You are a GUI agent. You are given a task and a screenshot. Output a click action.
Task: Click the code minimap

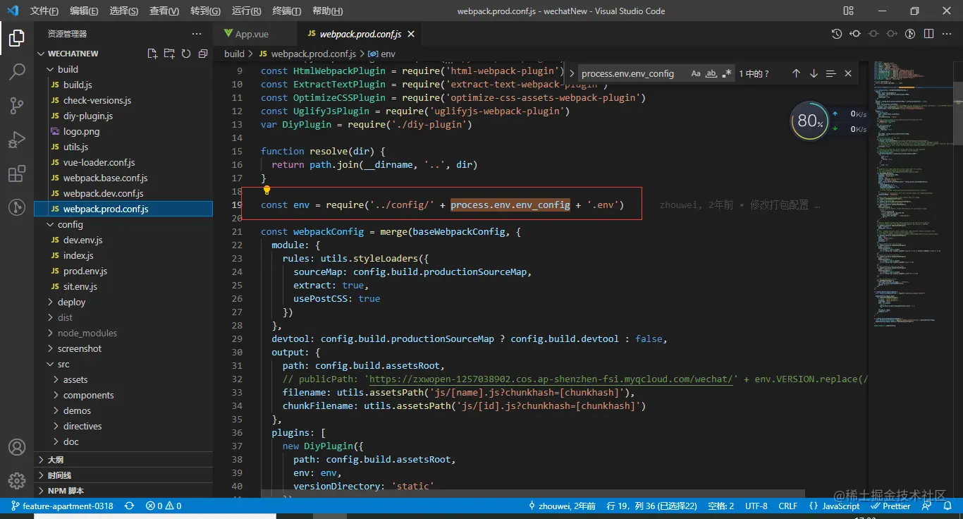[x=912, y=194]
